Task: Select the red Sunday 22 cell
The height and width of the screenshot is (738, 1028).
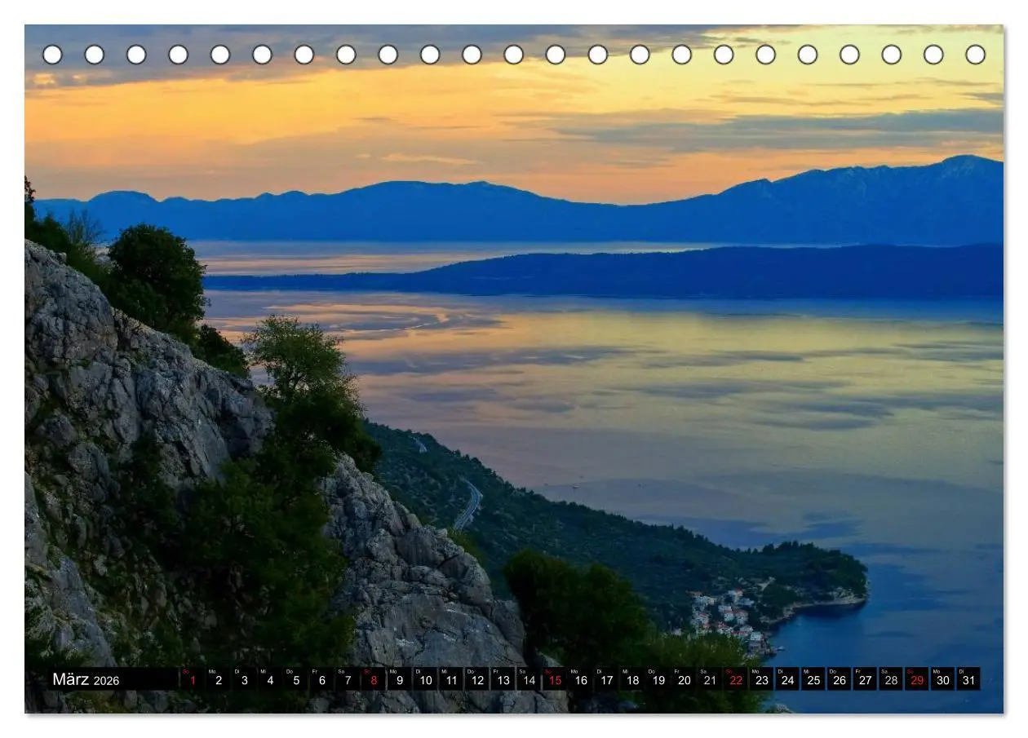Action: 735,679
